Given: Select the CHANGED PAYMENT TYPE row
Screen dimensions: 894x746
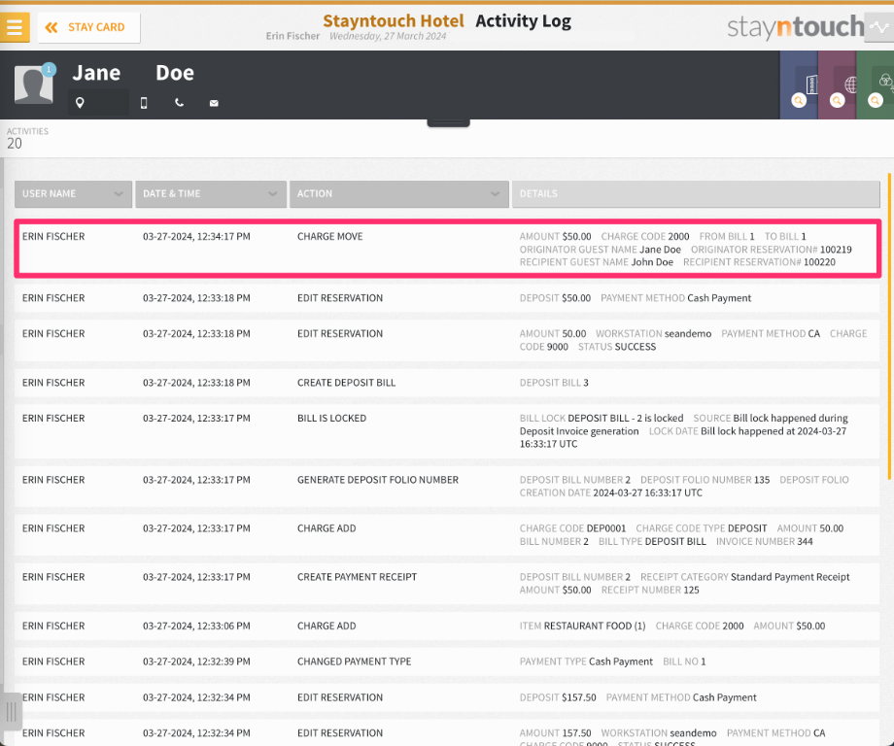Looking at the screenshot, I should tap(448, 661).
